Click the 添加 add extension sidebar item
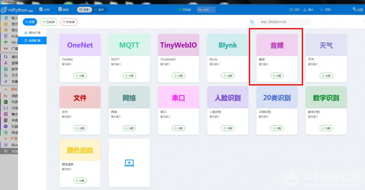Image resolution: width=365 pixels, height=190 pixels. coord(9,151)
